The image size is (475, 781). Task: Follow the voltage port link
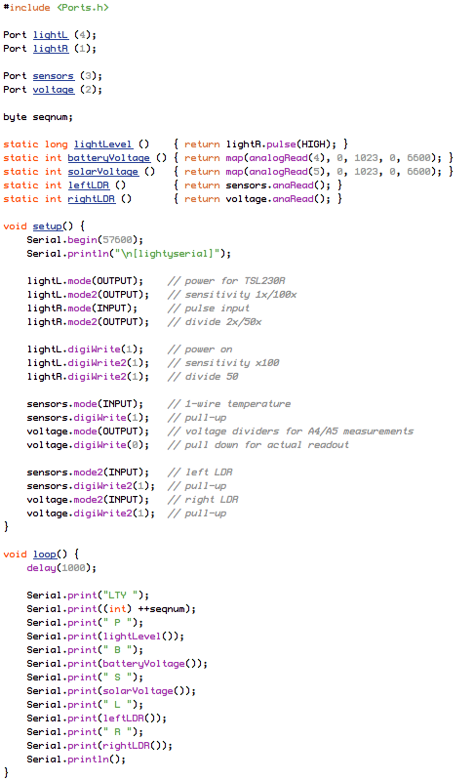54,90
